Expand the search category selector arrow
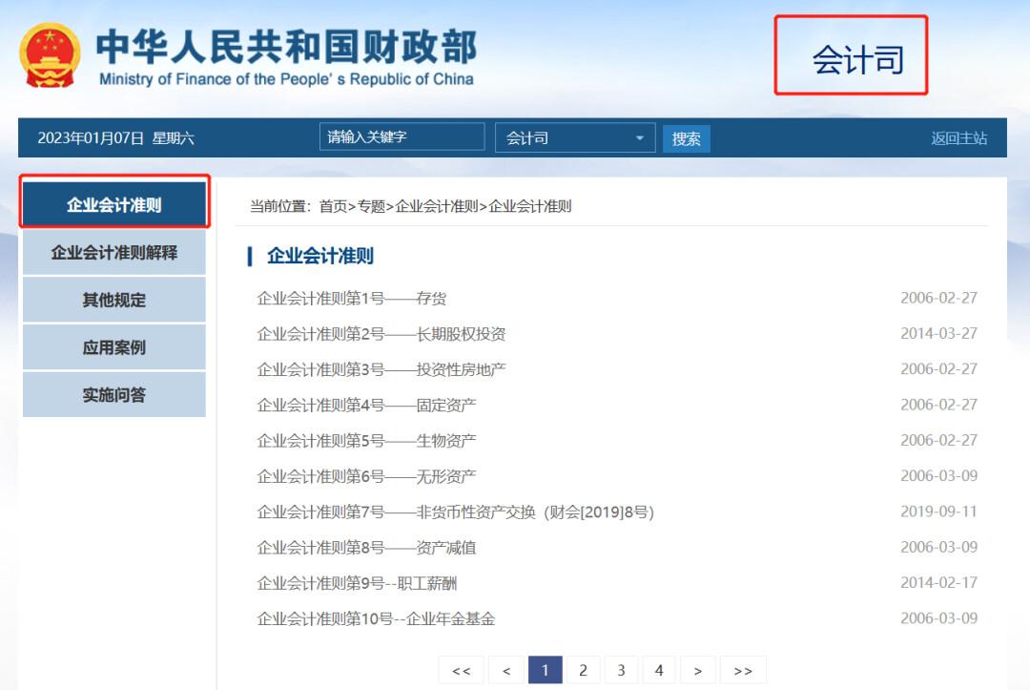This screenshot has width=1030, height=690. click(641, 137)
